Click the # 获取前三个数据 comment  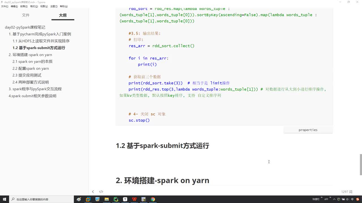point(145,77)
